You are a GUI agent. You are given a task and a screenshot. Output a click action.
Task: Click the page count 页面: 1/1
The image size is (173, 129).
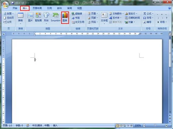(8, 126)
